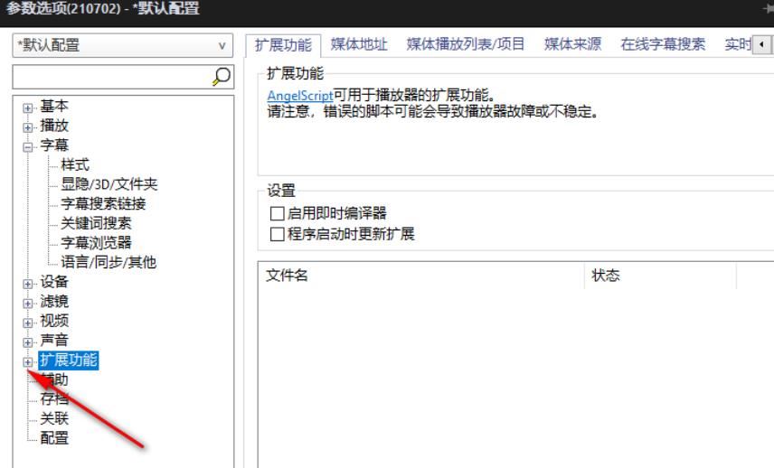Select 滤镜 in the settings tree
774x468 pixels.
[54, 301]
